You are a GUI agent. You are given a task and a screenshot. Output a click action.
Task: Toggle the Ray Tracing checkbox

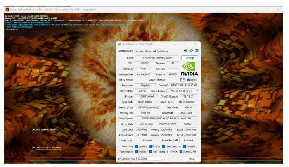(151, 151)
